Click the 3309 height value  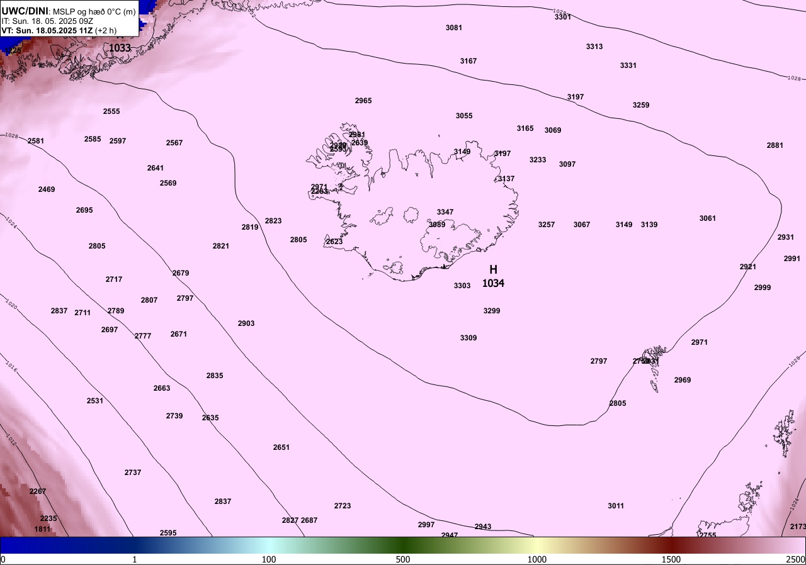click(468, 338)
